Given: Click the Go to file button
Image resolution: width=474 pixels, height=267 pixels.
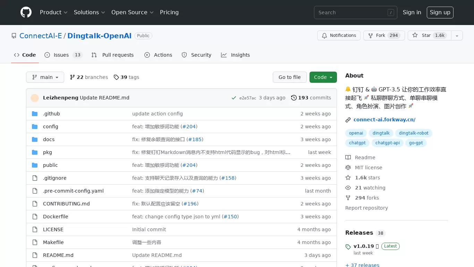Looking at the screenshot, I should pos(289,77).
